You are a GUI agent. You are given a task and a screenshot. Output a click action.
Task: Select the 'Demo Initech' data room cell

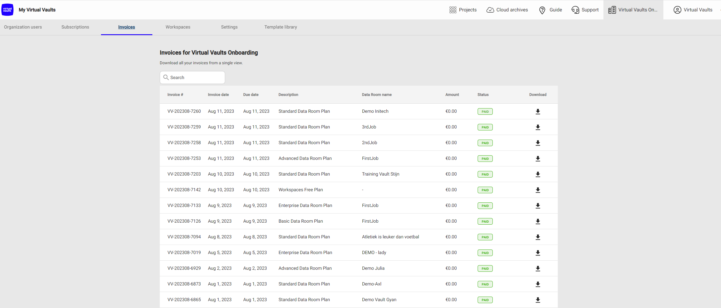tap(375, 111)
